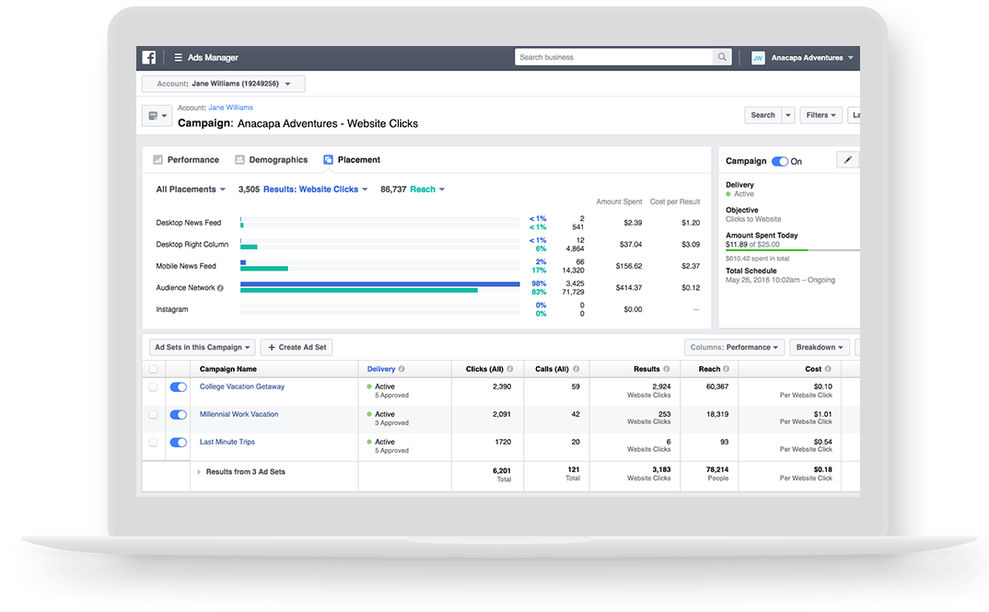
Task: Click the Search business input field
Action: coord(614,57)
